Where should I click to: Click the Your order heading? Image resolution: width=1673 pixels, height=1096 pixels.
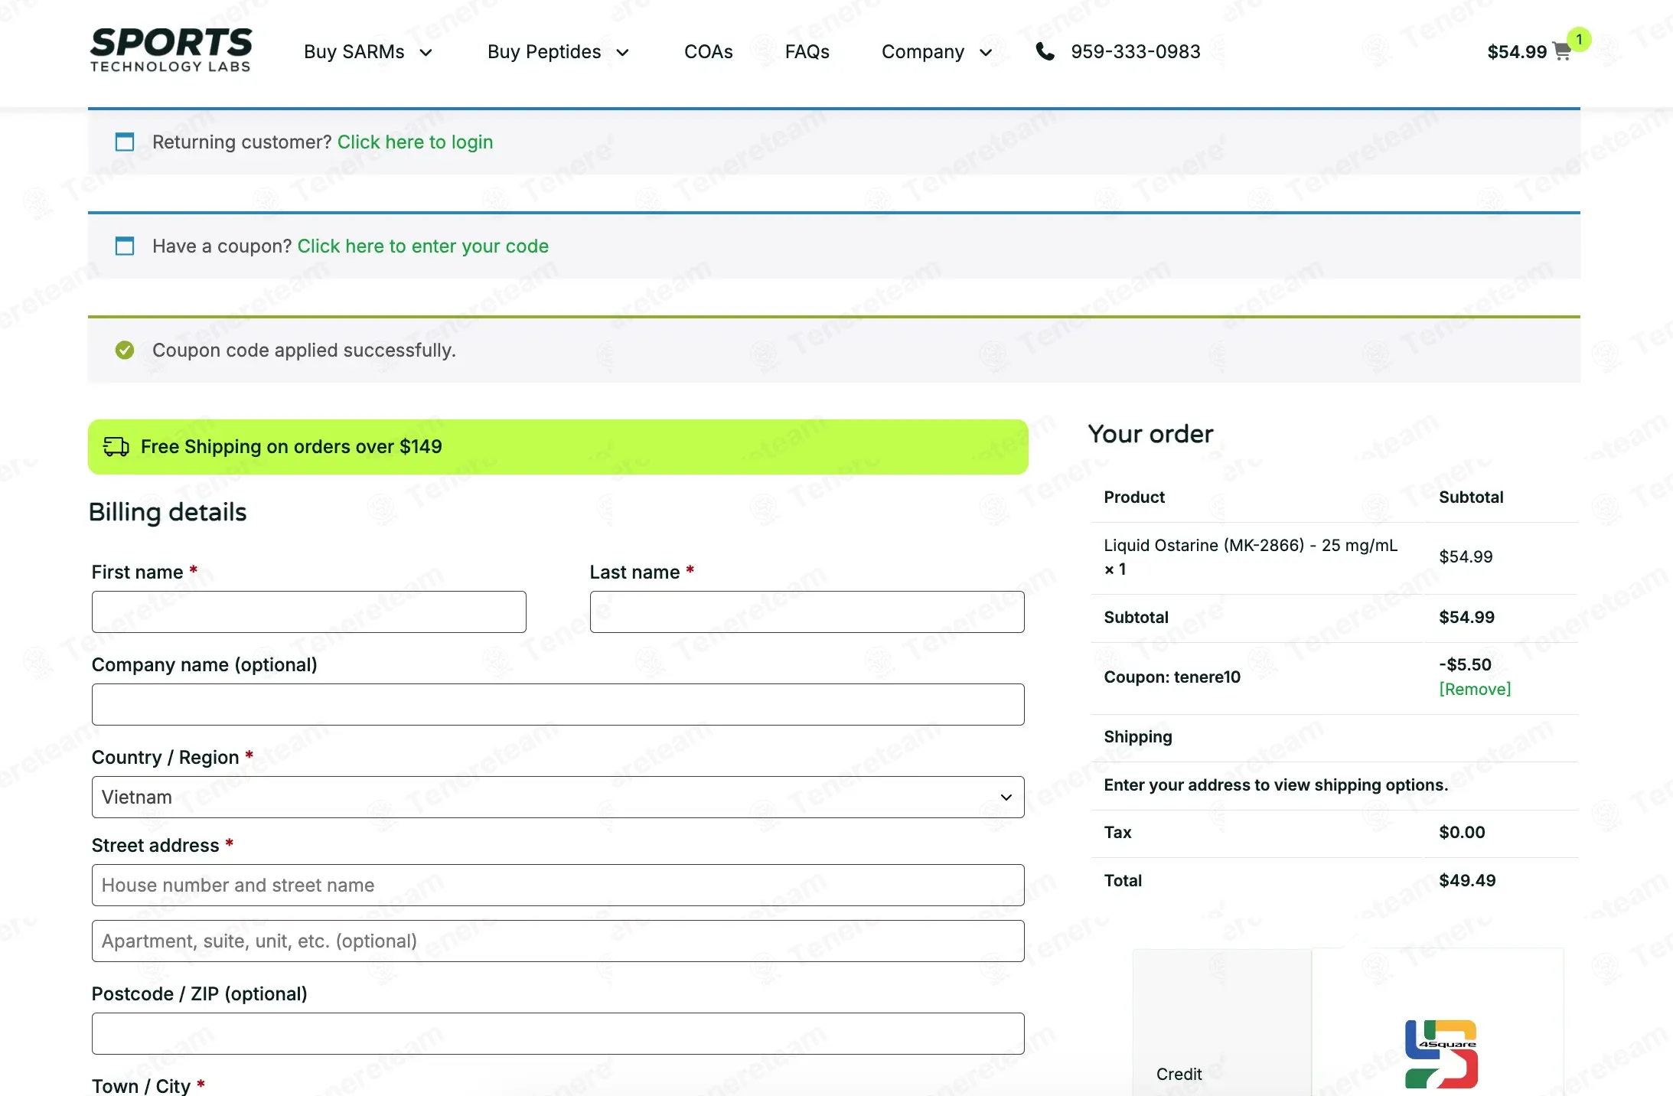1150,434
